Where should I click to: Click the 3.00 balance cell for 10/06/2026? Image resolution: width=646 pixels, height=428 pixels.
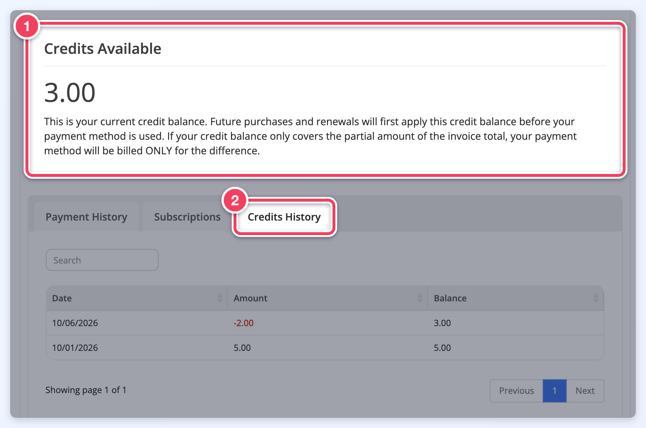tap(442, 323)
